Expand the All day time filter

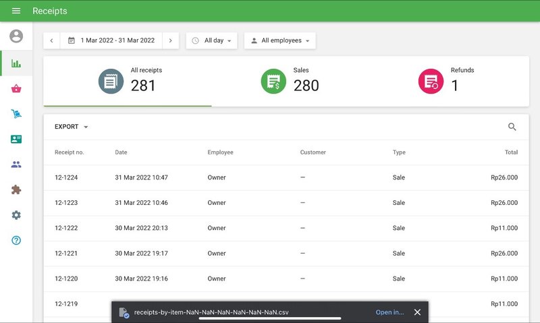(213, 40)
